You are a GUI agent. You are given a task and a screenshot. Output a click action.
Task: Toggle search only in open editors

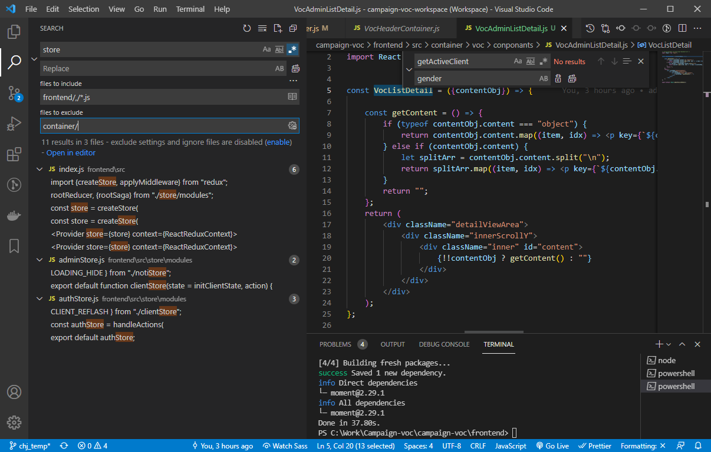292,97
